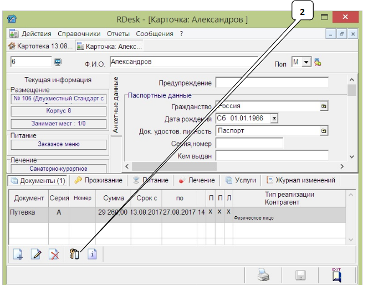Click the Предупреждение input field
The width and height of the screenshot is (368, 285).
pos(272,83)
